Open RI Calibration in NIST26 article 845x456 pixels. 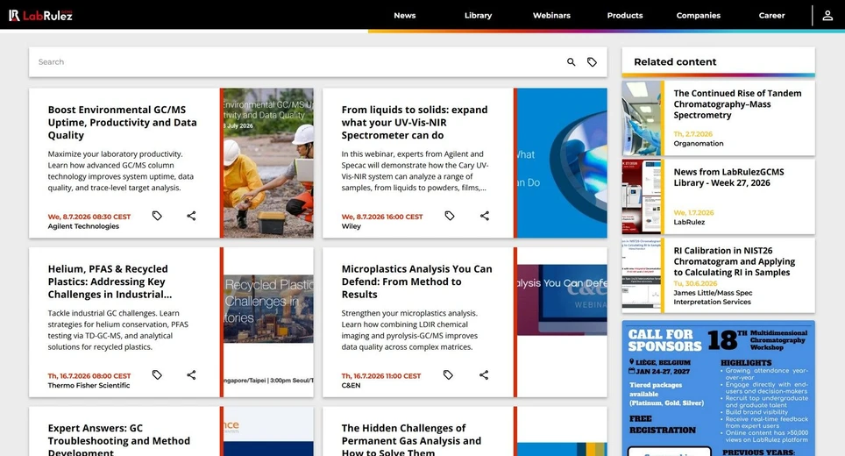coord(734,261)
